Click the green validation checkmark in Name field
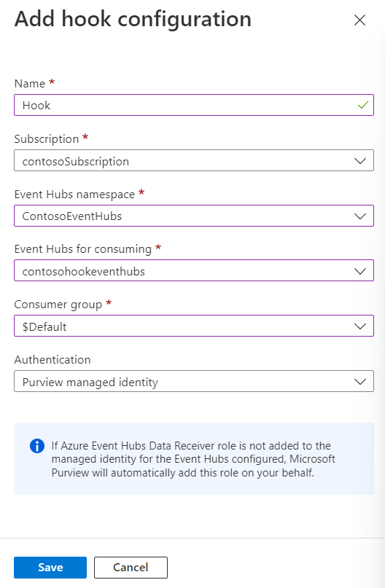 coord(363,106)
